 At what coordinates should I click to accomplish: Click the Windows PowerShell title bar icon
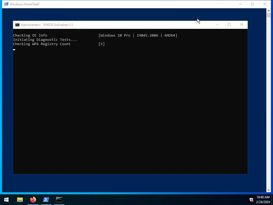(6, 4)
